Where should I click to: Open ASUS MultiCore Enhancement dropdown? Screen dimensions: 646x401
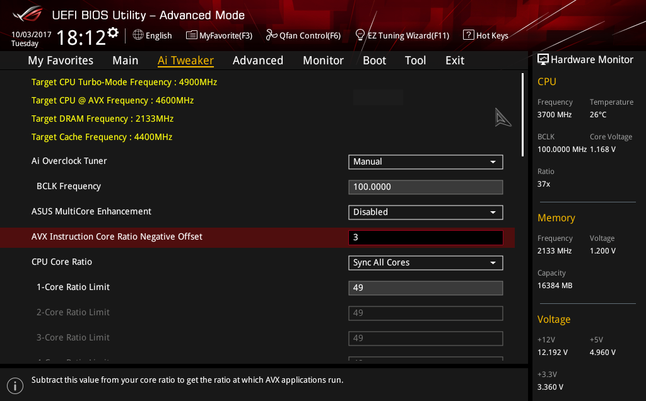426,212
